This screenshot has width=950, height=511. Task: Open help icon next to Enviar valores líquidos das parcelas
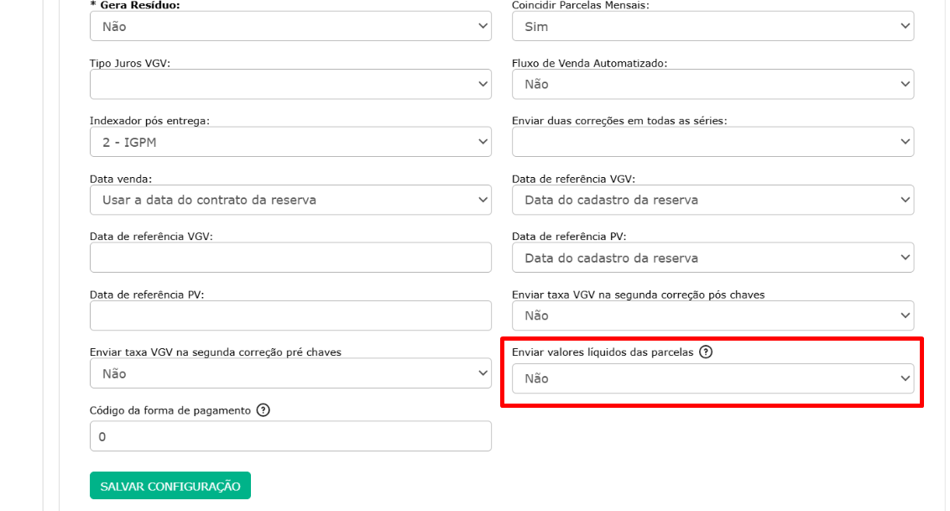[705, 352]
